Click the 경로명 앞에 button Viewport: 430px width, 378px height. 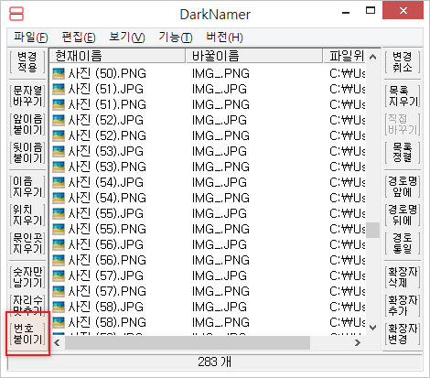(x=403, y=187)
